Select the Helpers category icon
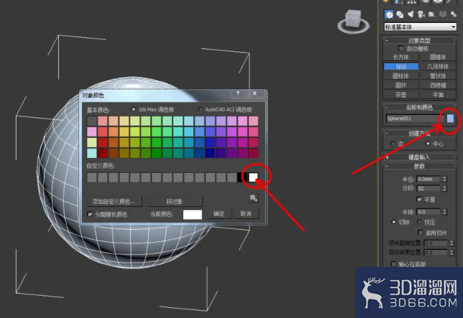 click(x=431, y=14)
